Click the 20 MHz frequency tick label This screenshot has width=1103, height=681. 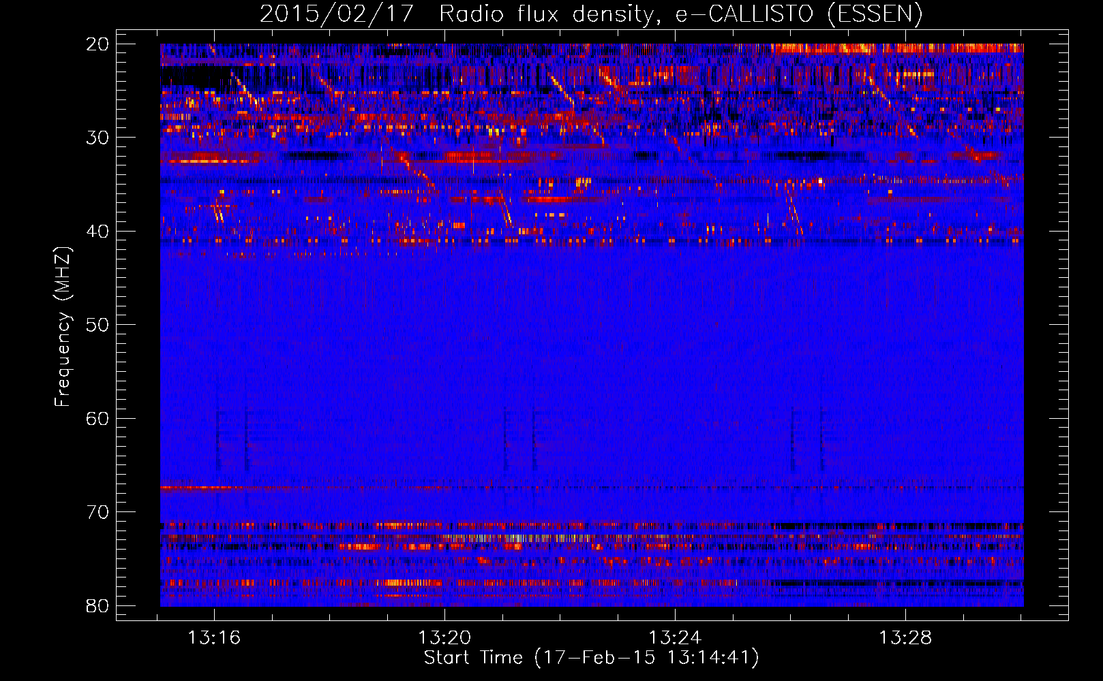(98, 44)
